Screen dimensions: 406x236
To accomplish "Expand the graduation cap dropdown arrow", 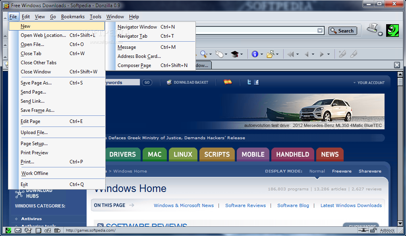I will [242, 54].
